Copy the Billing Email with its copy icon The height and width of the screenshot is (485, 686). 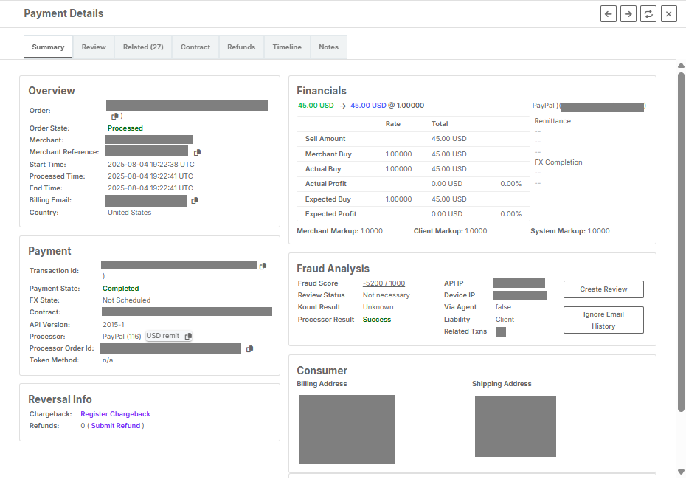[x=194, y=199]
